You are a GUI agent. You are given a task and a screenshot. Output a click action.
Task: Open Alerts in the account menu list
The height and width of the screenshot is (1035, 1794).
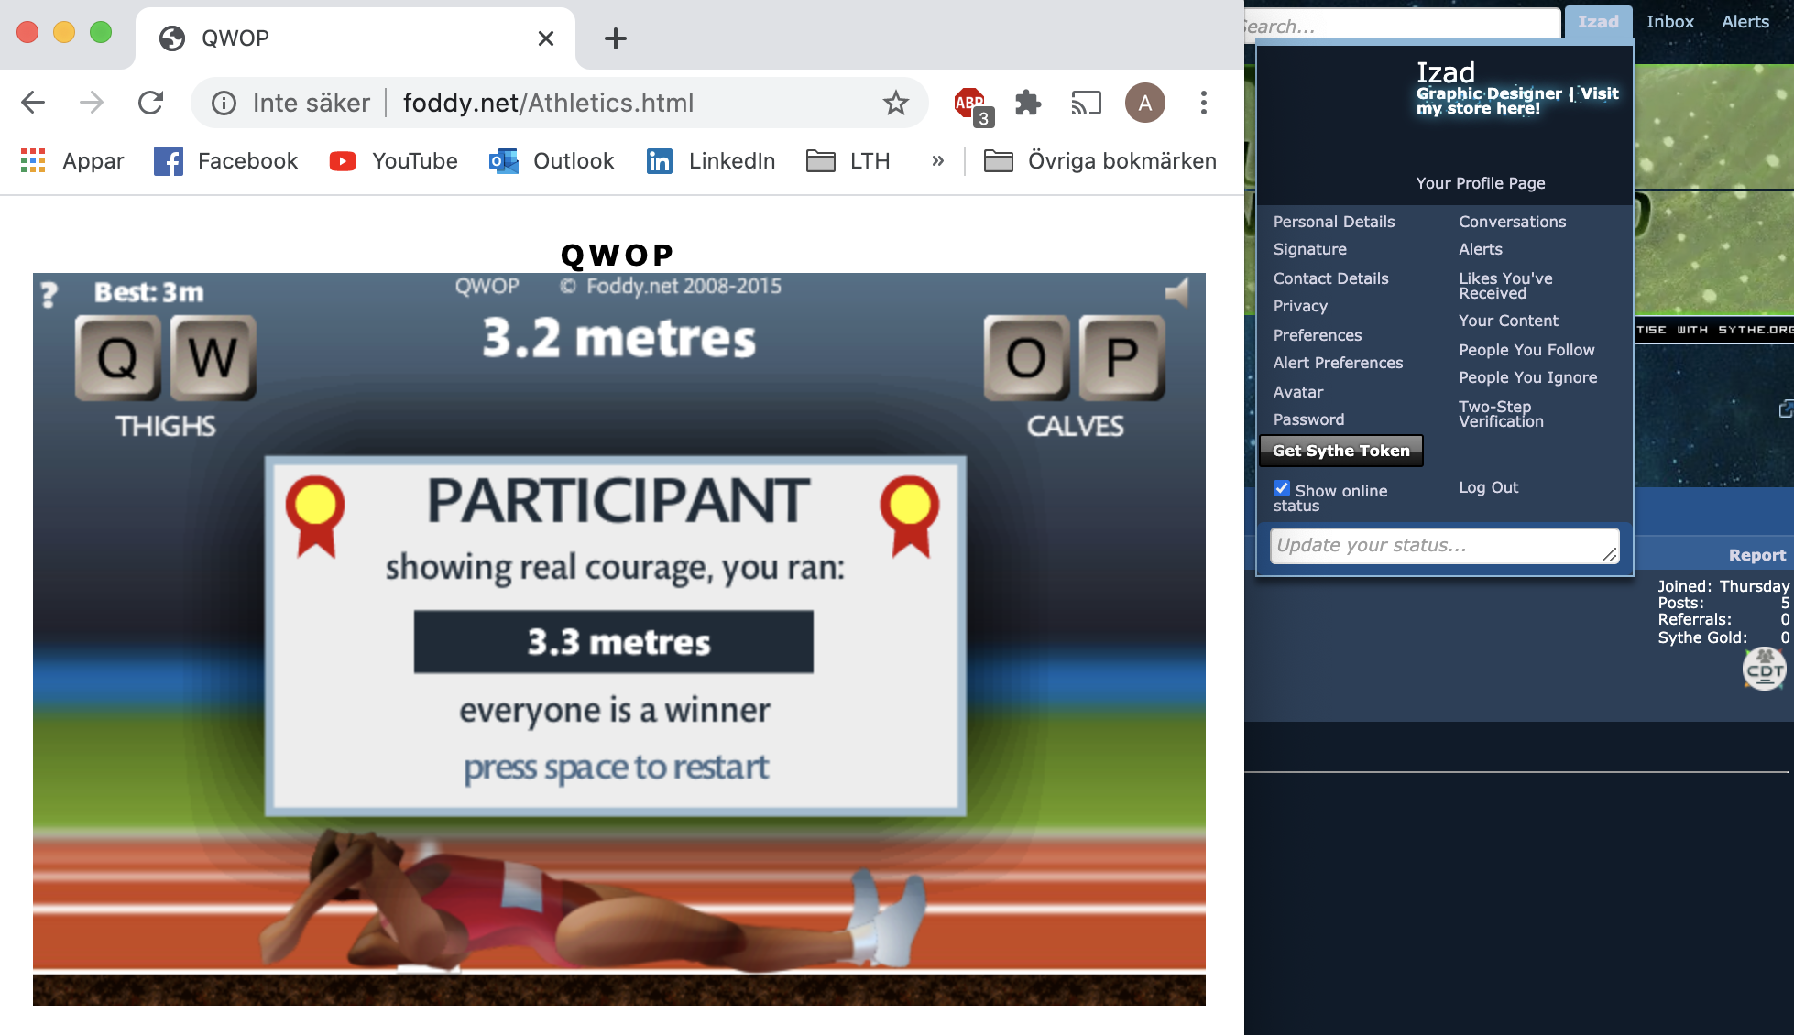(x=1481, y=249)
